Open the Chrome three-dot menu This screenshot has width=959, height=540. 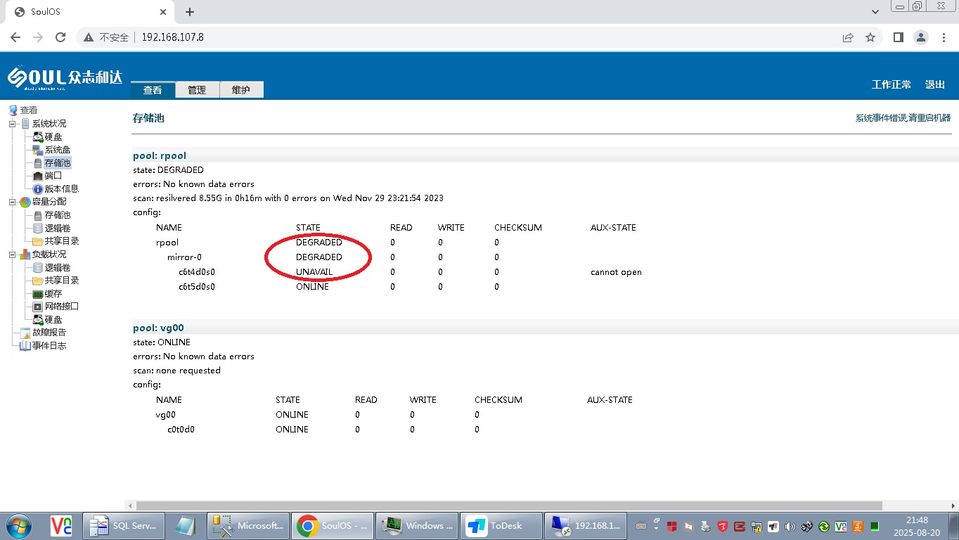click(944, 37)
